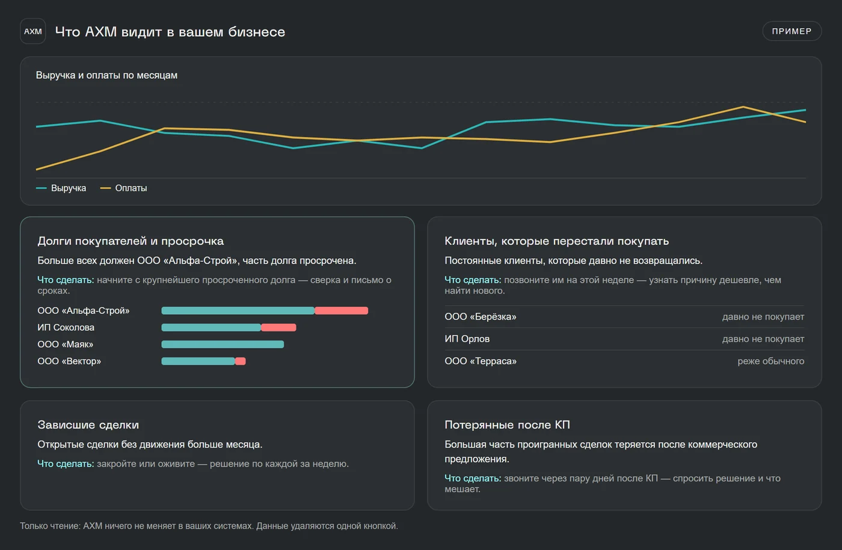This screenshot has height=550, width=842.
Task: Select the ИП Соколова debt bar
Action: tap(229, 327)
